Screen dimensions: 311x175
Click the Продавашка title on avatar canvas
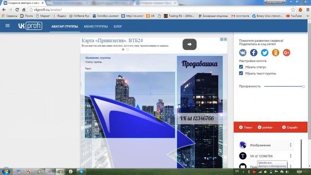200,64
